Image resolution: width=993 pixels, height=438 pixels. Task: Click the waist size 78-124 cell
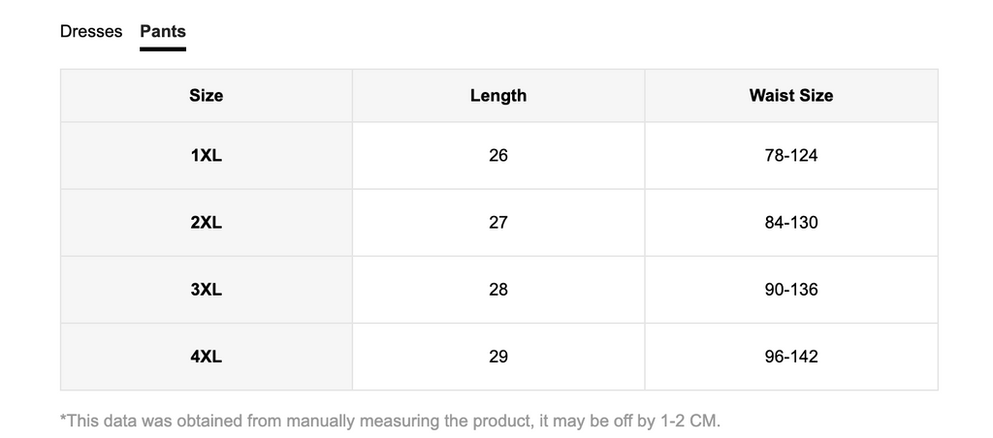coord(791,156)
